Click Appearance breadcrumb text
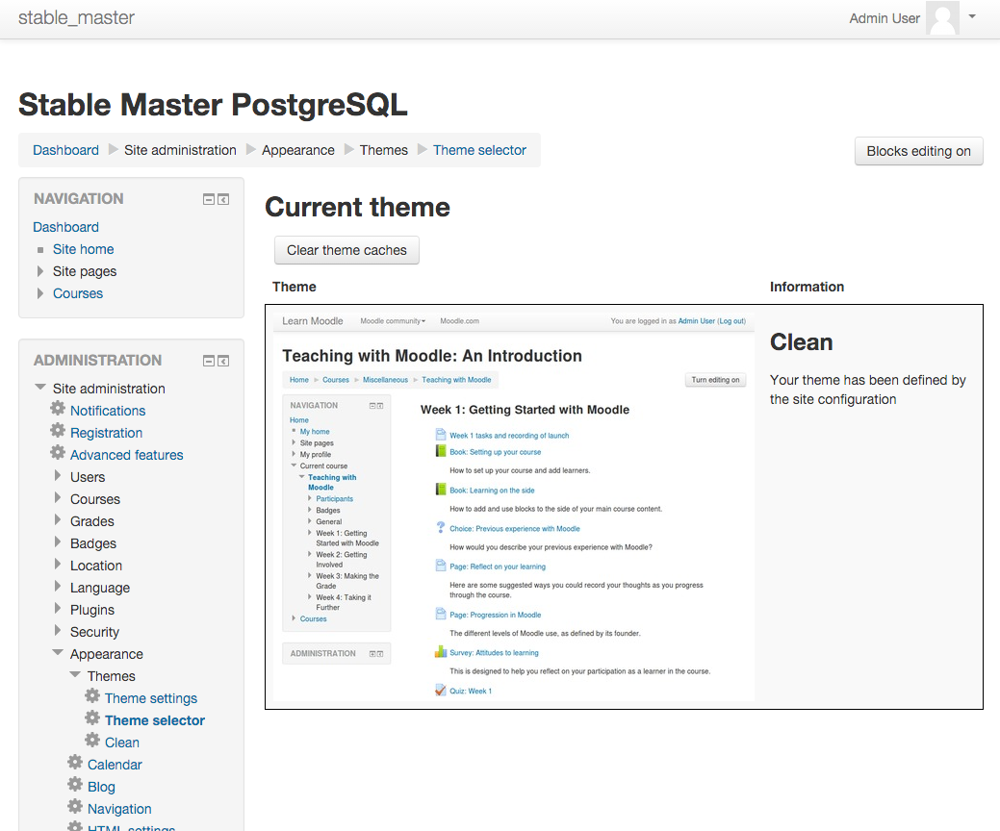Viewport: 1000px width, 831px height. (x=297, y=150)
